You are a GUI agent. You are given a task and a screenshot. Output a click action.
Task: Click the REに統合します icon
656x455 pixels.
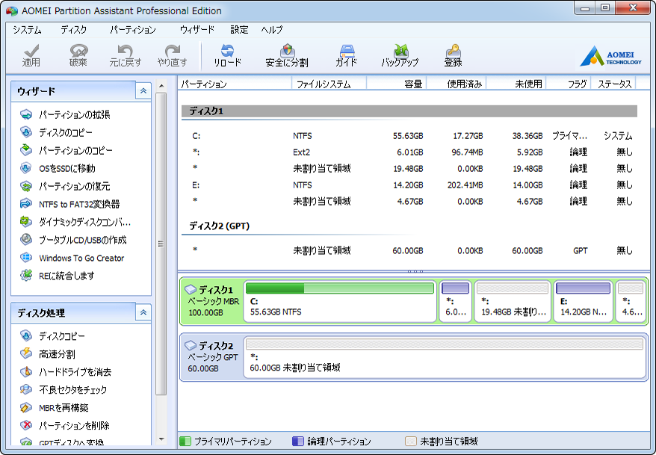pos(26,276)
